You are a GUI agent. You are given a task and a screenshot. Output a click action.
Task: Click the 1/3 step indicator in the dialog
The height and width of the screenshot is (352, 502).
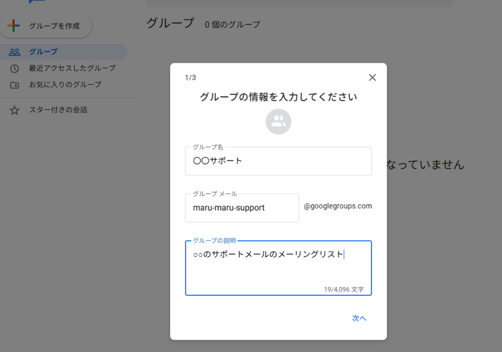click(190, 78)
